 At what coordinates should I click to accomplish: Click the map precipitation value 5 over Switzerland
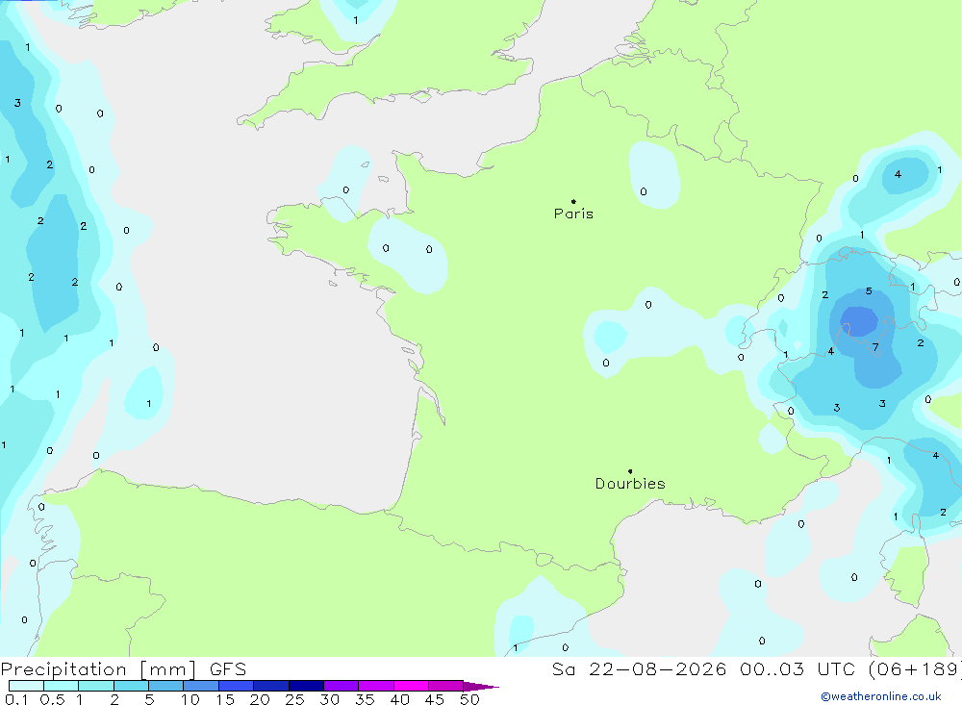(869, 290)
